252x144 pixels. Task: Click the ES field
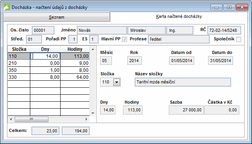pyautogui.click(x=94, y=39)
